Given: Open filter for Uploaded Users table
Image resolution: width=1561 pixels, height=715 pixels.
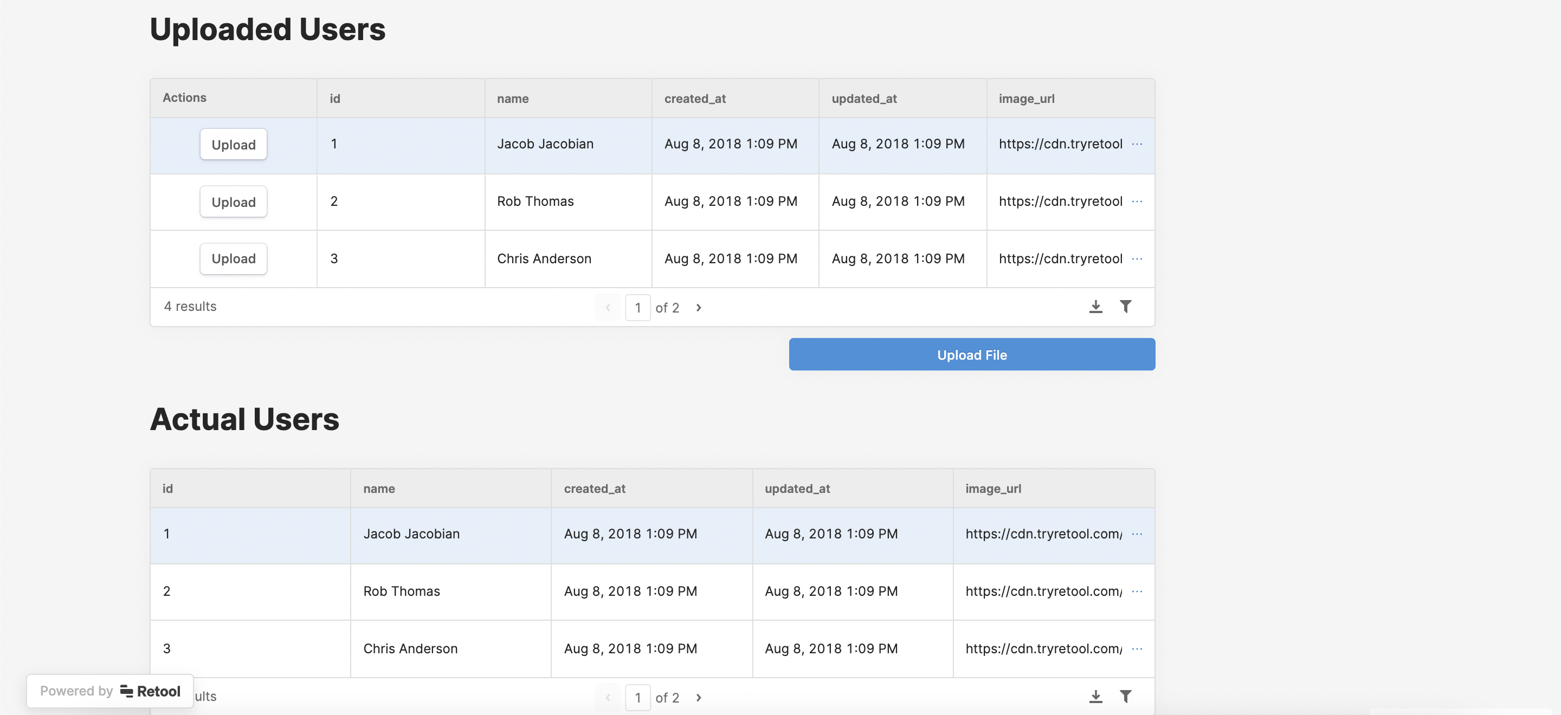Looking at the screenshot, I should 1125,307.
